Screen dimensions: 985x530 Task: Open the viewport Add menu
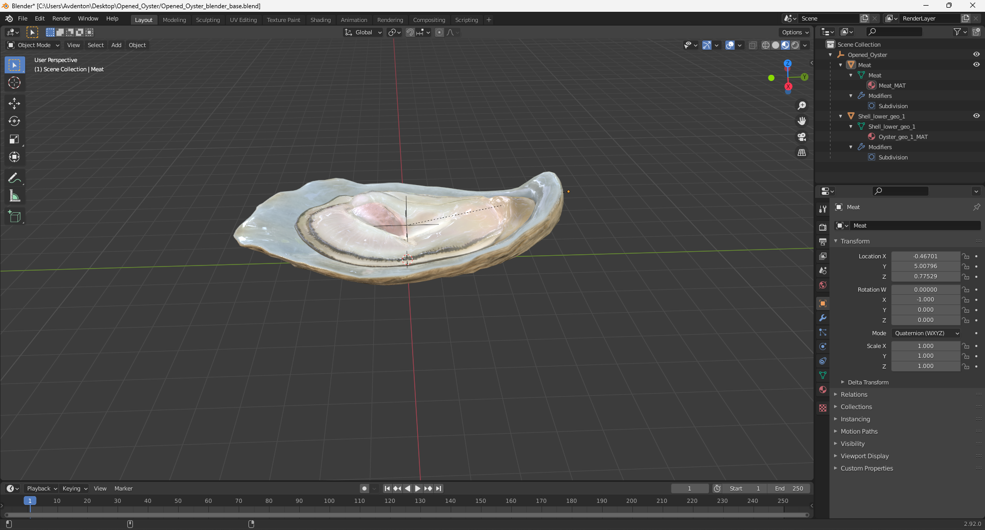click(x=117, y=45)
